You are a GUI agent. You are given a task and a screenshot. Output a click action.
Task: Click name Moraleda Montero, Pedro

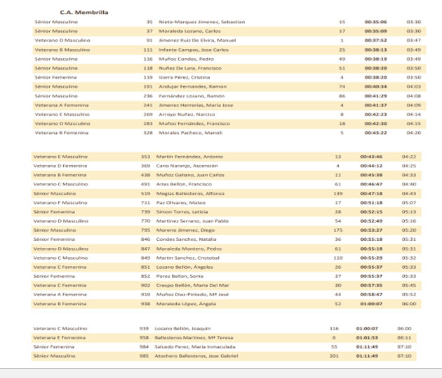pyautogui.click(x=189, y=249)
